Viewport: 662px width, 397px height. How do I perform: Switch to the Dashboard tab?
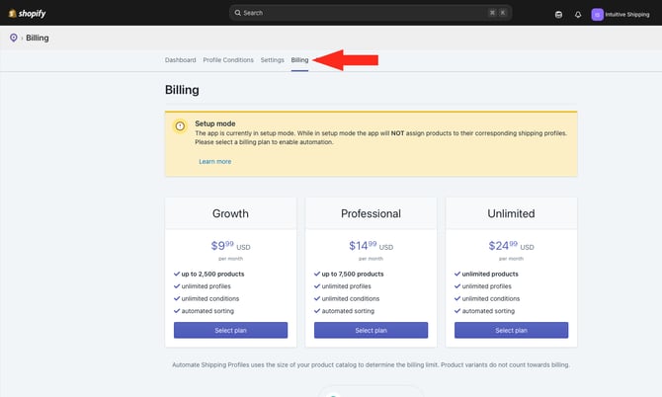coord(180,60)
